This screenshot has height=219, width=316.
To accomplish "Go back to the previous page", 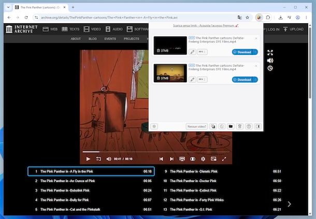I will click(x=9, y=18).
